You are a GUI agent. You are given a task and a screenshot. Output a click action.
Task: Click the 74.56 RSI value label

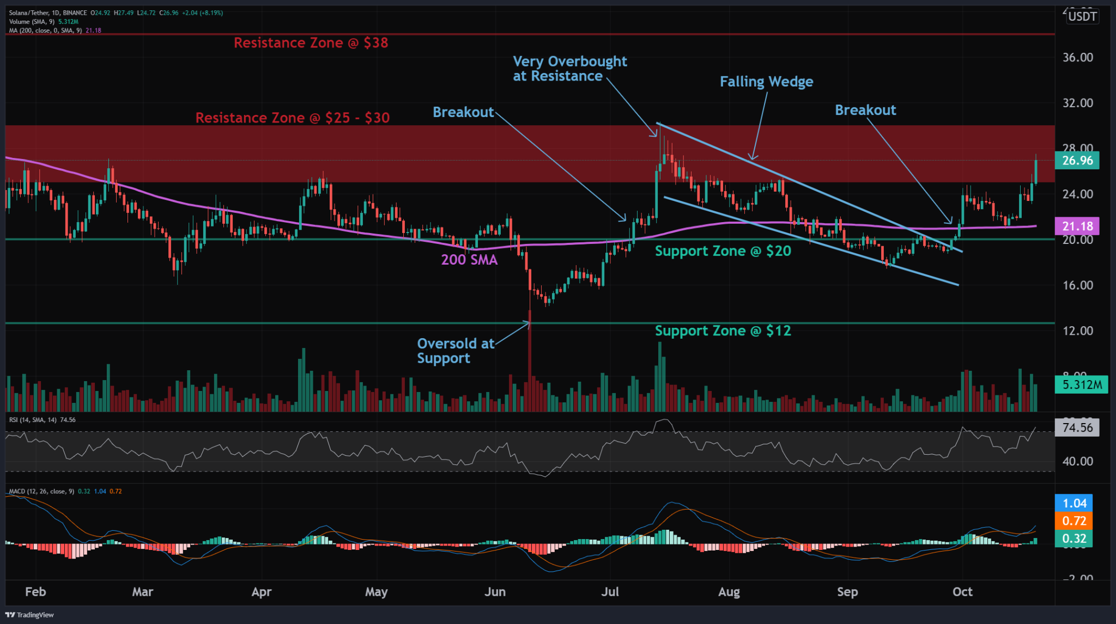(x=1077, y=428)
